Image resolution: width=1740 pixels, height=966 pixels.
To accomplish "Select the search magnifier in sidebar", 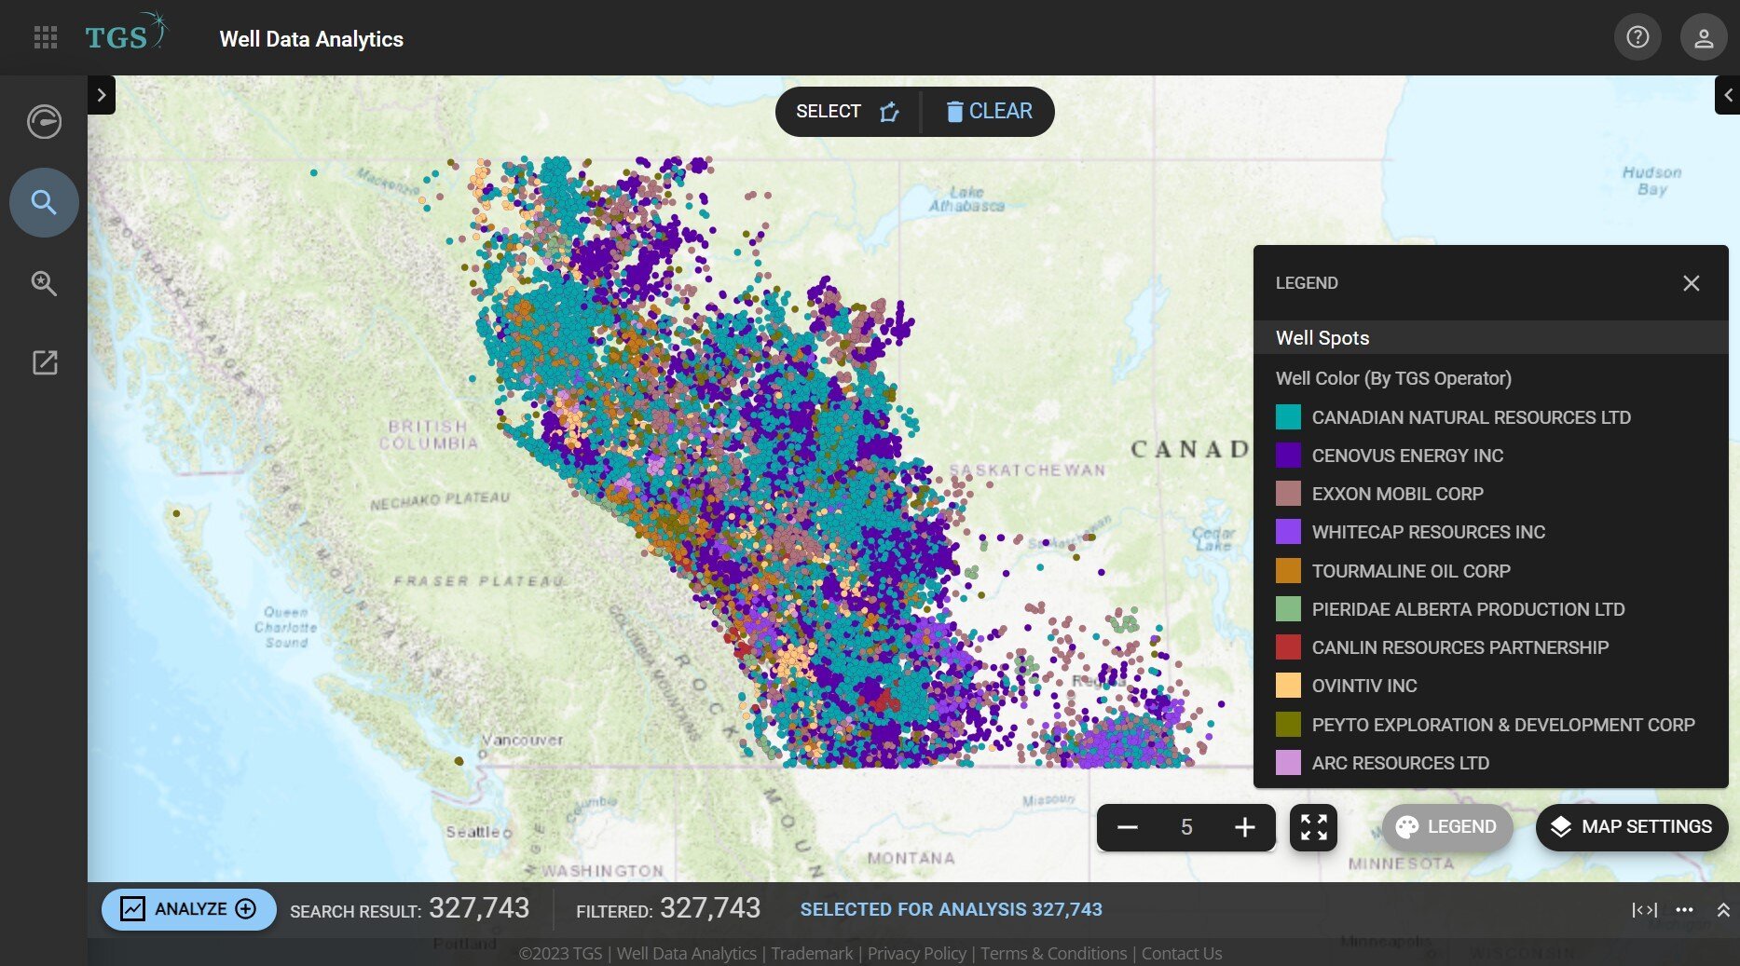I will tap(44, 202).
